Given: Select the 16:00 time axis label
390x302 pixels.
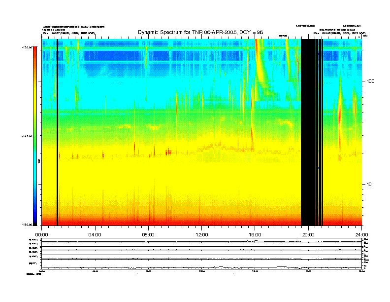Looking at the screenshot, I should [x=255, y=234].
